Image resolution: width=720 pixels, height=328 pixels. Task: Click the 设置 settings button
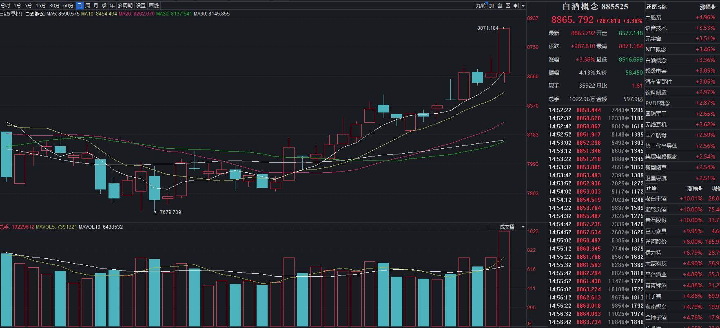point(141,6)
